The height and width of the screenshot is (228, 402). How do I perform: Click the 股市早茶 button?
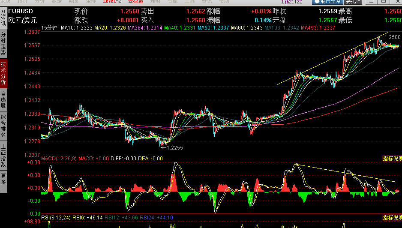click(x=327, y=2)
